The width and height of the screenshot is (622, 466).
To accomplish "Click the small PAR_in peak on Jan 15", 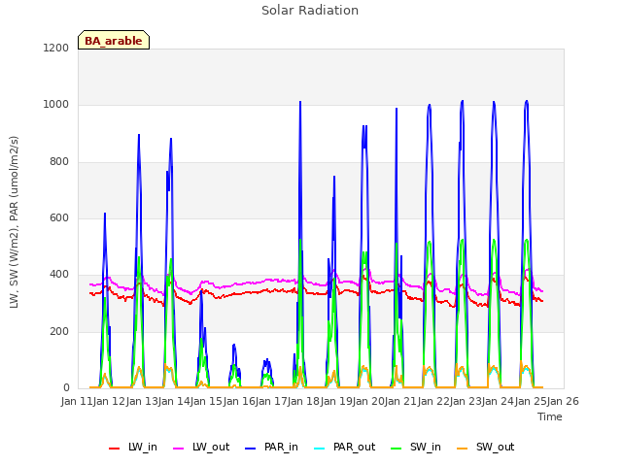I will pyautogui.click(x=234, y=346).
